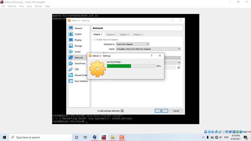The width and height of the screenshot is (251, 141).
Task: Click the audio status bar icon
Action: point(213,132)
